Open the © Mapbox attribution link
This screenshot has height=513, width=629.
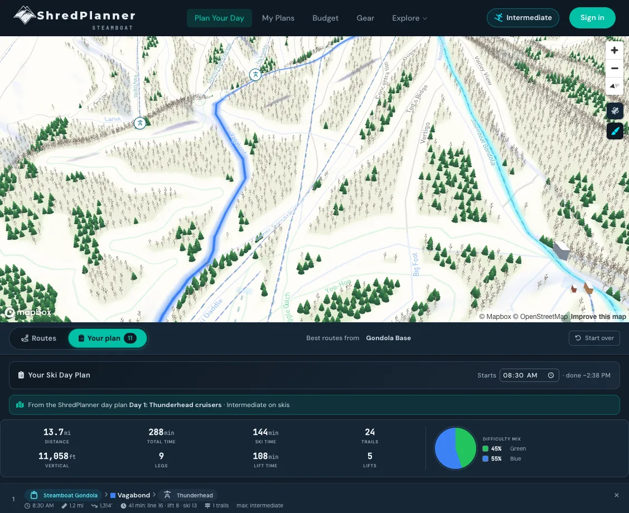point(495,317)
